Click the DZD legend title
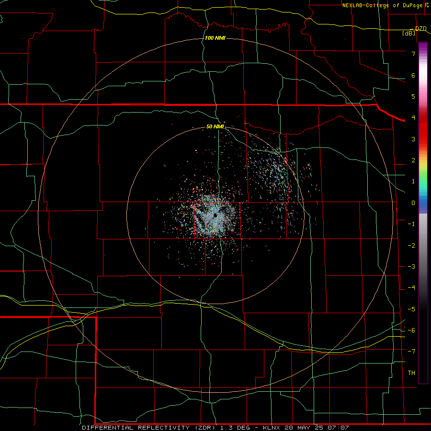This screenshot has width=431, height=431. point(420,29)
